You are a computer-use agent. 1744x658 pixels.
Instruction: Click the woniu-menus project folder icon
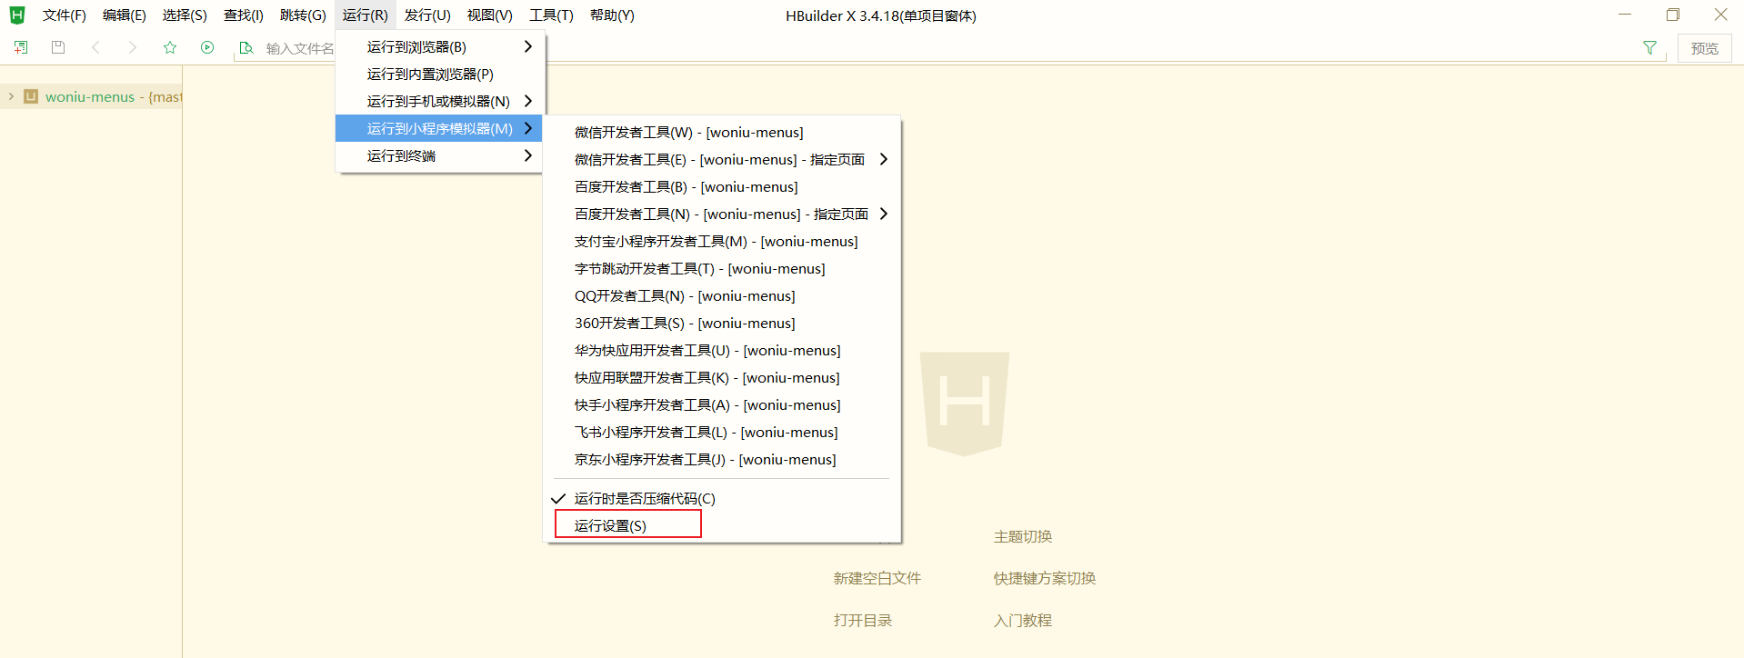31,96
